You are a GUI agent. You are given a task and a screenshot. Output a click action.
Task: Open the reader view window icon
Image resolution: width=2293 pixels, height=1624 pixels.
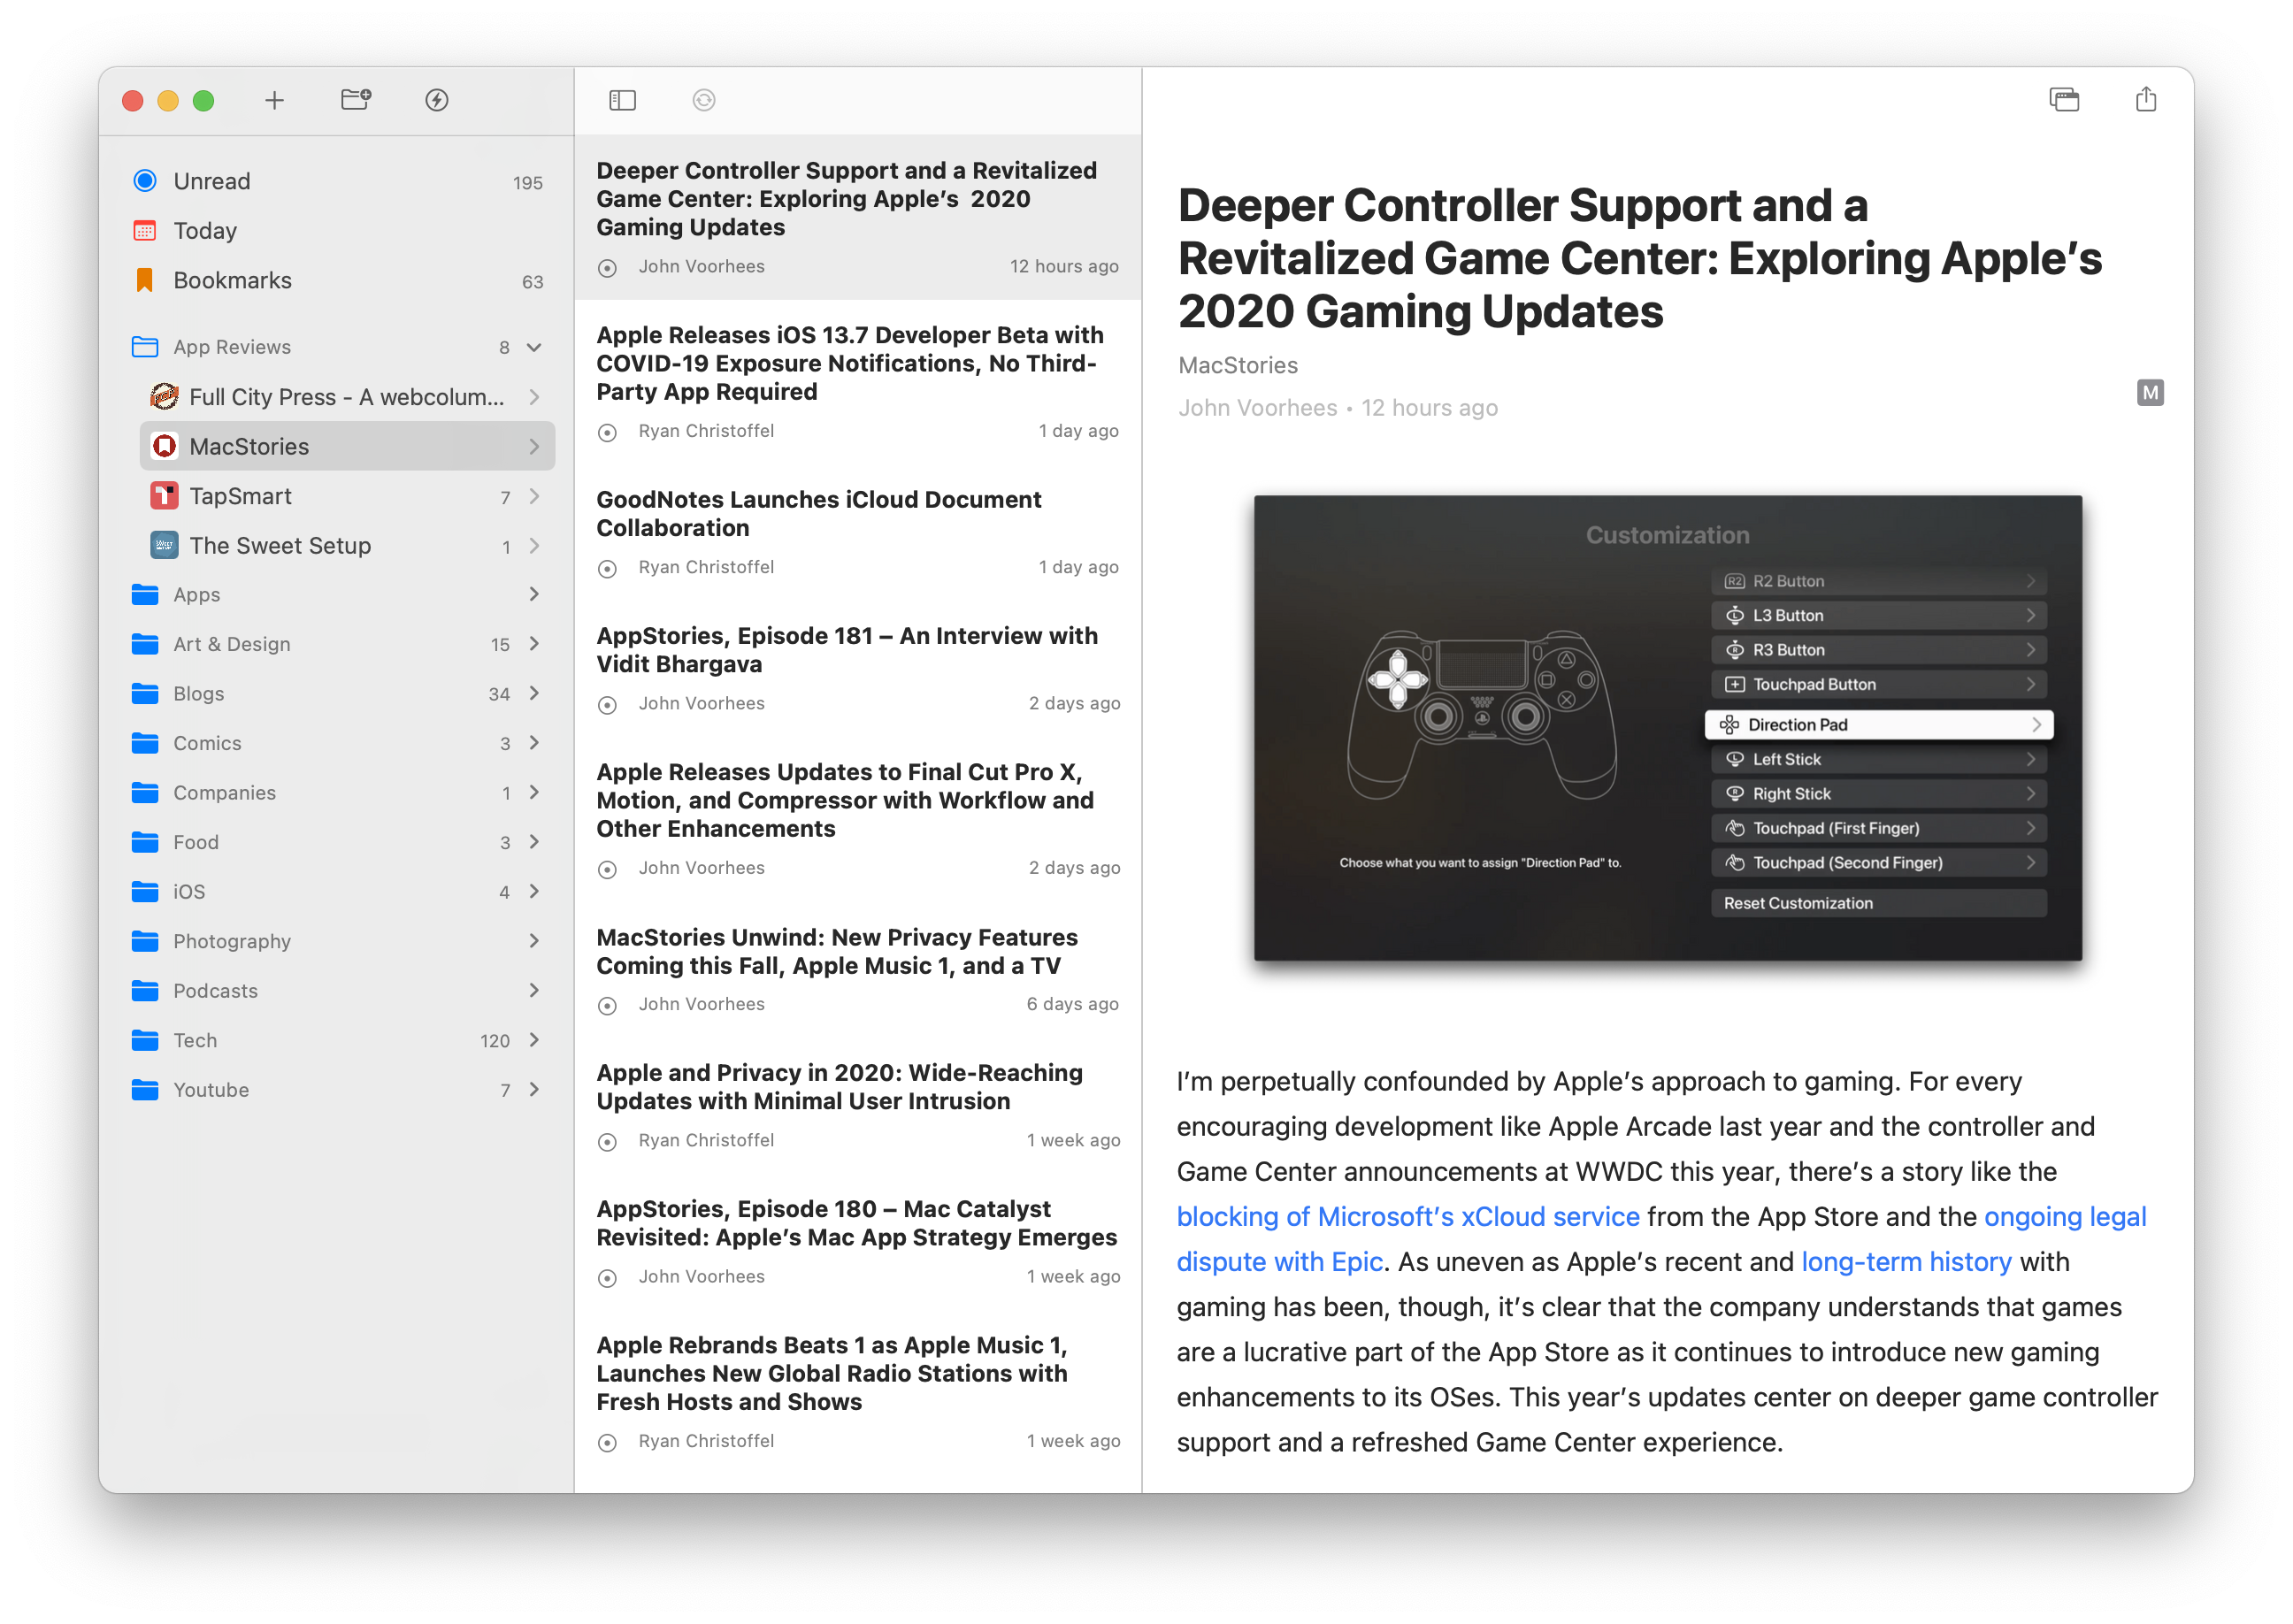coord(2064,100)
